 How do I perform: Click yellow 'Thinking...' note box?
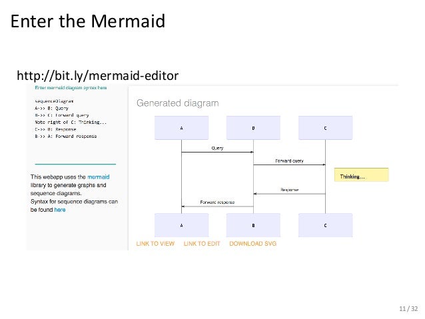pos(361,174)
